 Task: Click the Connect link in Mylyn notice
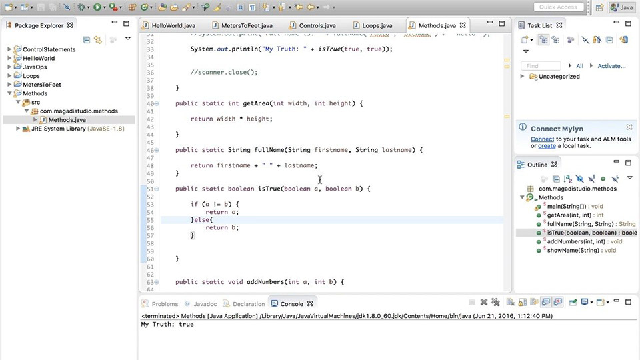point(542,139)
